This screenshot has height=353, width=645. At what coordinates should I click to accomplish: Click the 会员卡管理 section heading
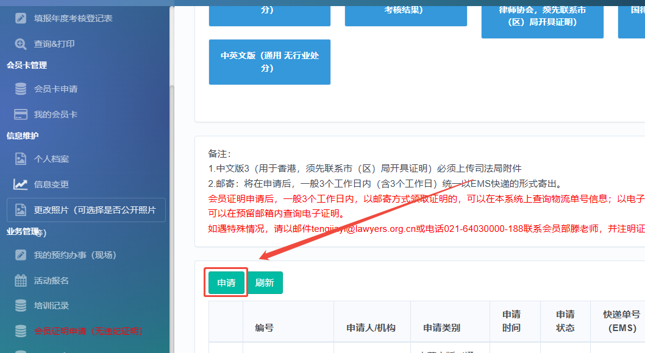tap(27, 65)
